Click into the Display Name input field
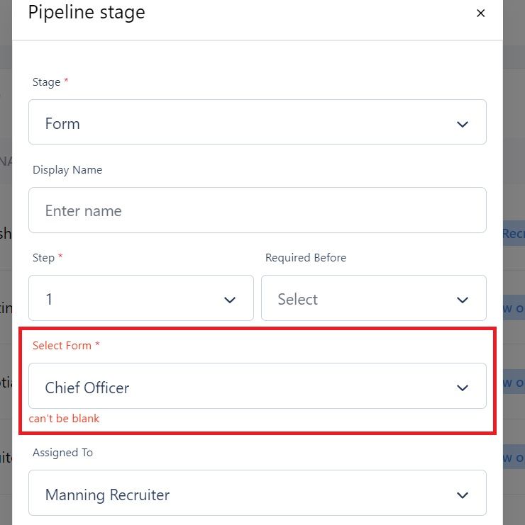The height and width of the screenshot is (525, 525). pos(257,210)
